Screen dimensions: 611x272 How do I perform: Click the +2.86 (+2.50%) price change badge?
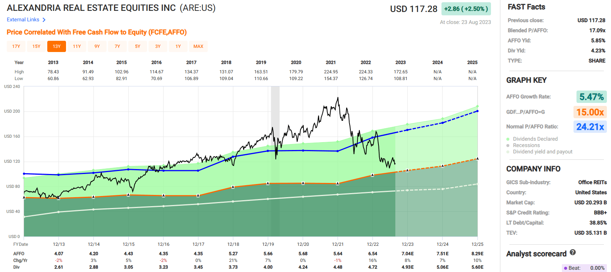coord(466,9)
